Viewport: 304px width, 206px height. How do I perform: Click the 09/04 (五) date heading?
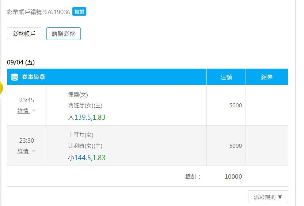click(21, 62)
